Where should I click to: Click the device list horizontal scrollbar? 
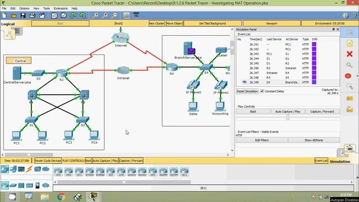tap(124, 182)
